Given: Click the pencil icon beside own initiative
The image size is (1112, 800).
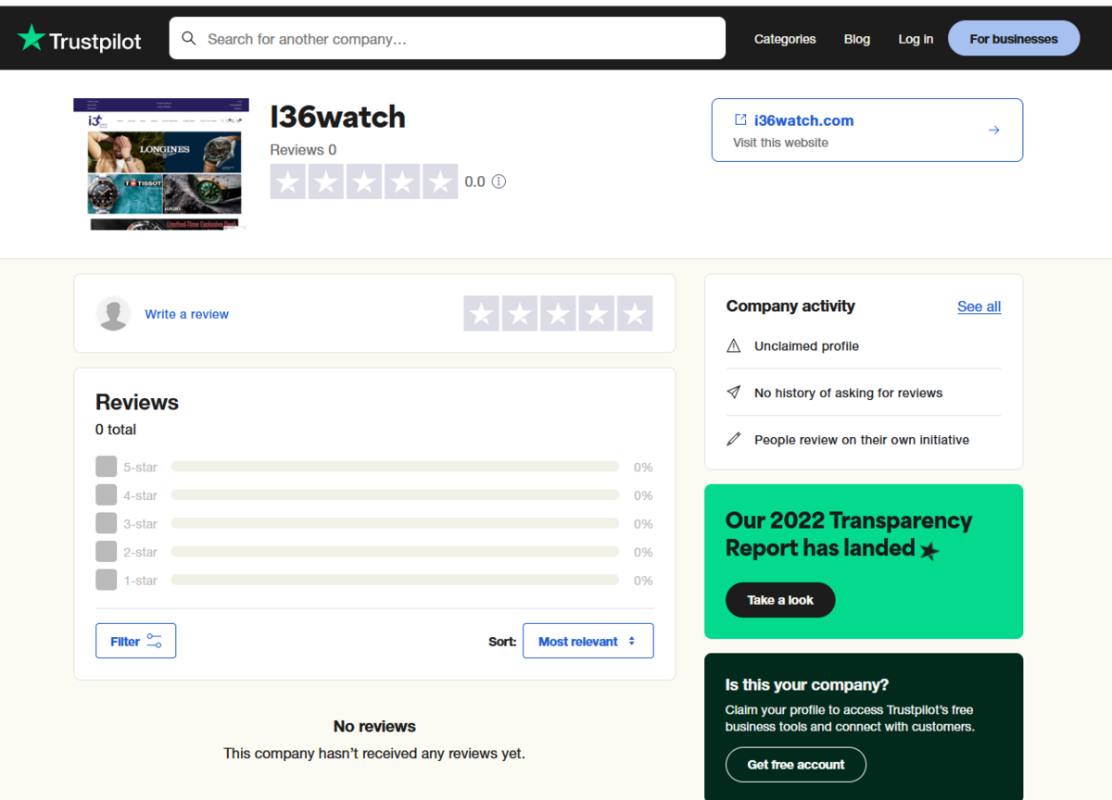Looking at the screenshot, I should [x=734, y=440].
